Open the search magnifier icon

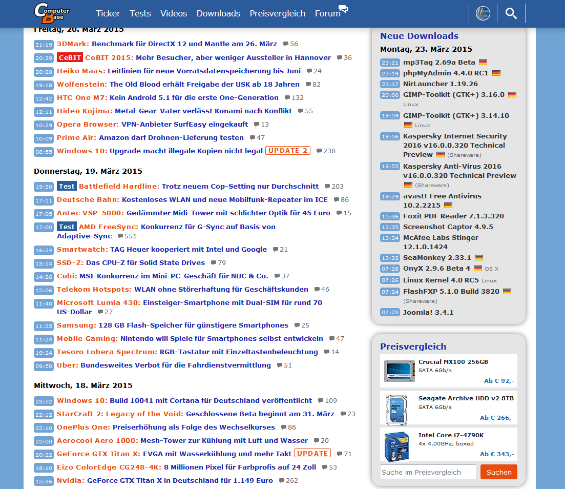[x=511, y=13]
